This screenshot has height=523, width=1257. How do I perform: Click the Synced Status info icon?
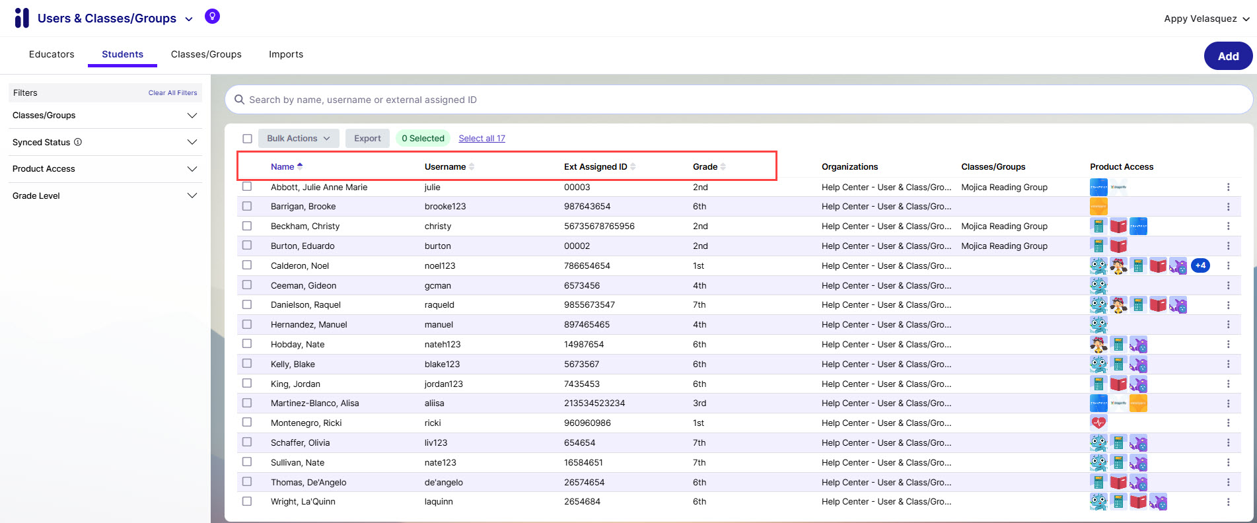pos(78,142)
